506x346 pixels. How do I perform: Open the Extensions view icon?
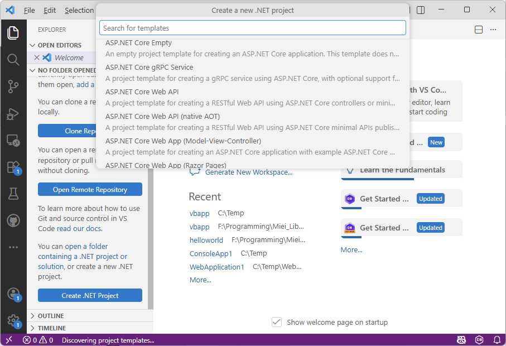click(13, 167)
